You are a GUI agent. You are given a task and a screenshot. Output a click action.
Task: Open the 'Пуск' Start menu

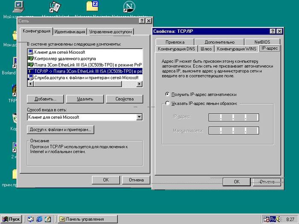pos(11,219)
